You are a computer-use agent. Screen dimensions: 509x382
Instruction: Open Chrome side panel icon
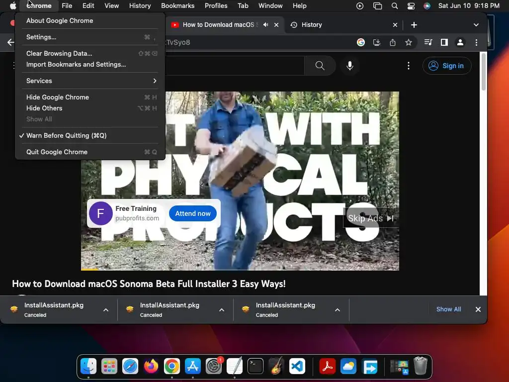(x=444, y=42)
